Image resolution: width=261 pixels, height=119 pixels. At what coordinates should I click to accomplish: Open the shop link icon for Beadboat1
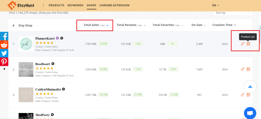pos(243,69)
